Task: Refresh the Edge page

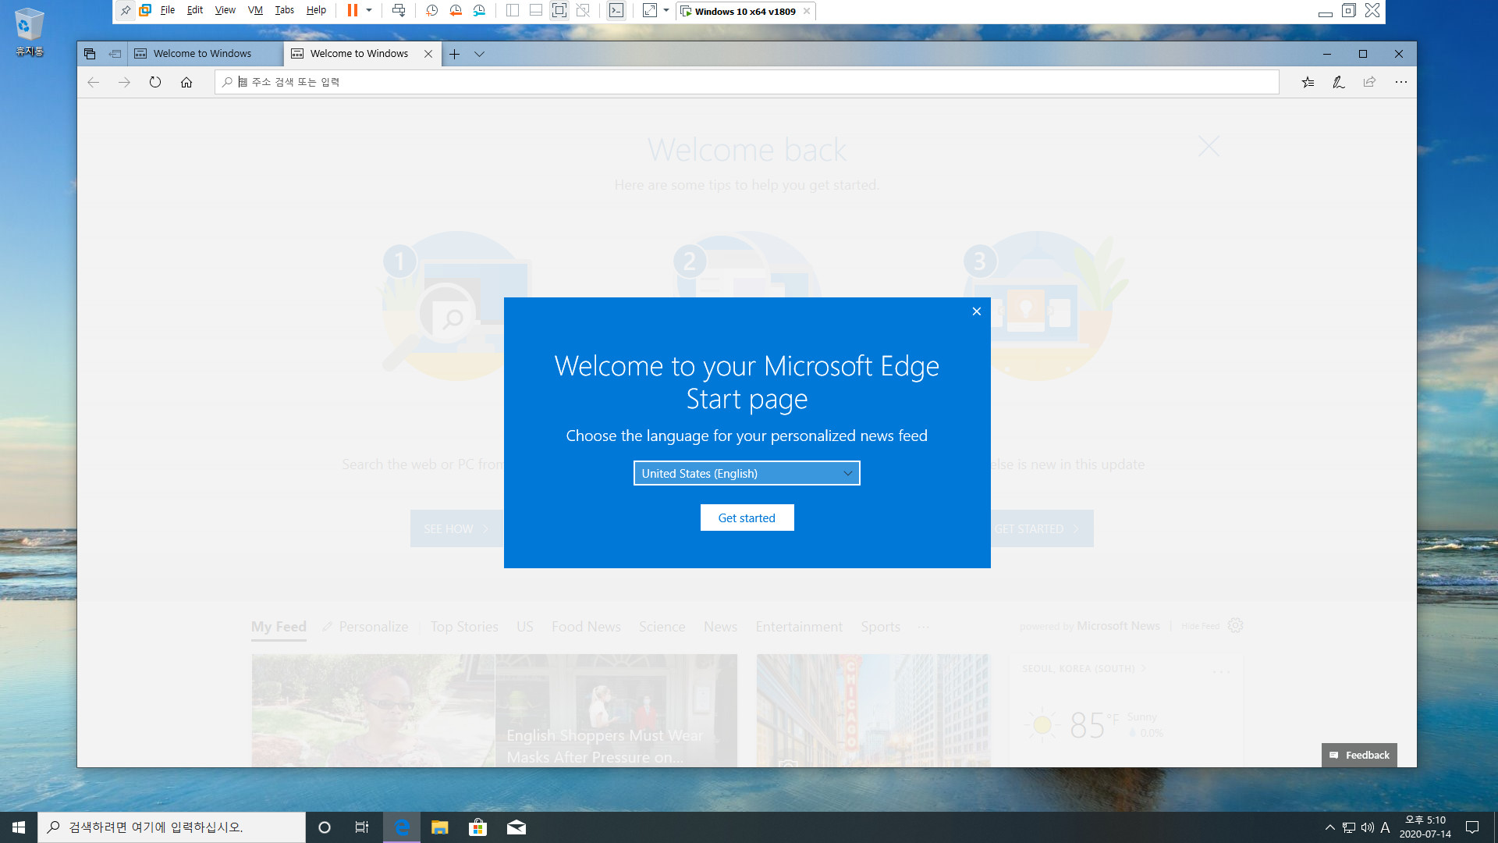Action: pyautogui.click(x=155, y=82)
